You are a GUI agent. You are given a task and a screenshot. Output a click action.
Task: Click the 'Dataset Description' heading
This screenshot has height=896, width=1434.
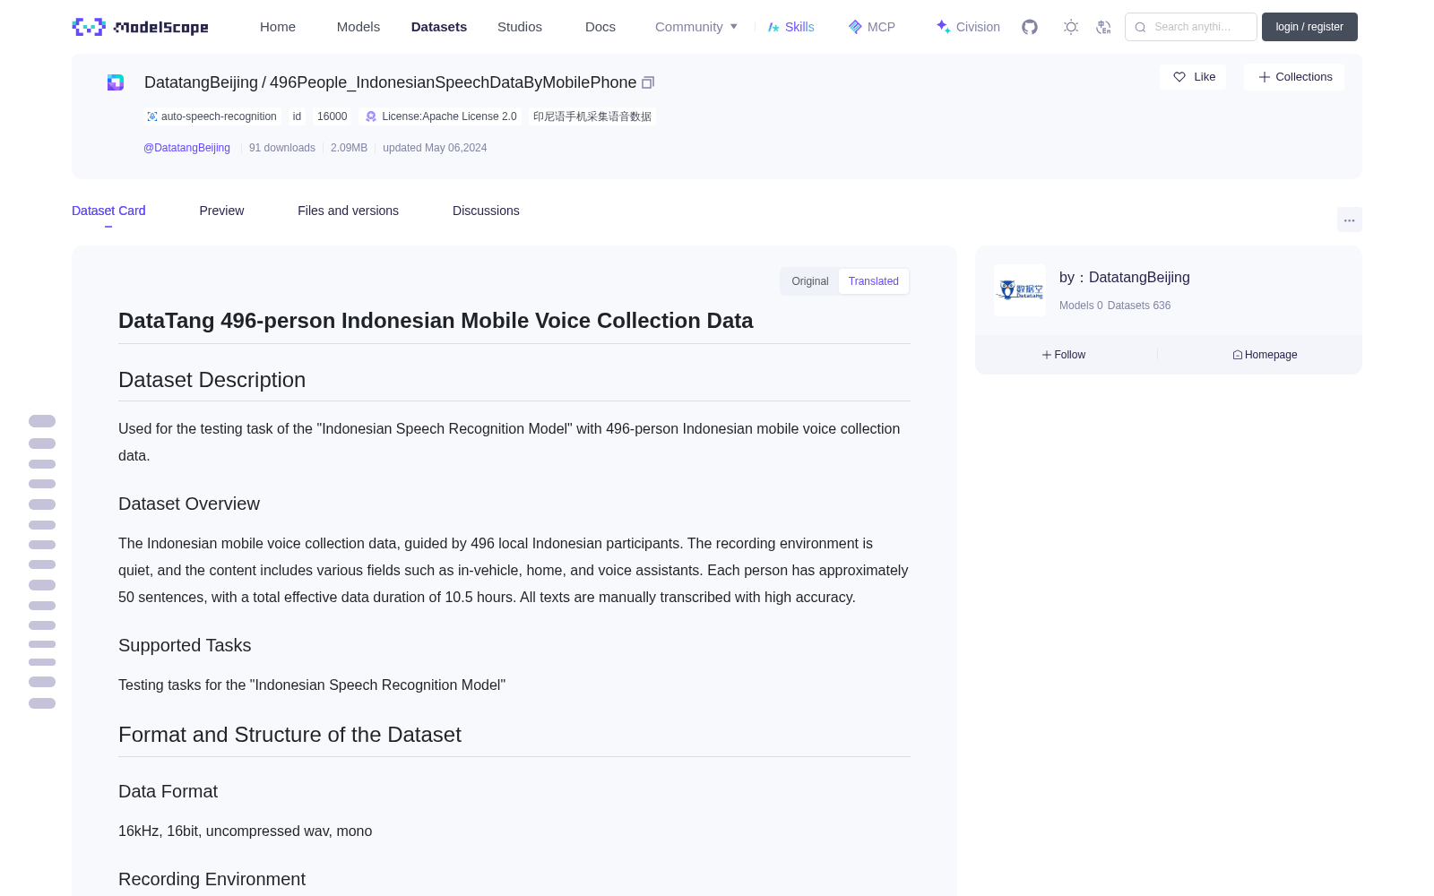tap(212, 380)
